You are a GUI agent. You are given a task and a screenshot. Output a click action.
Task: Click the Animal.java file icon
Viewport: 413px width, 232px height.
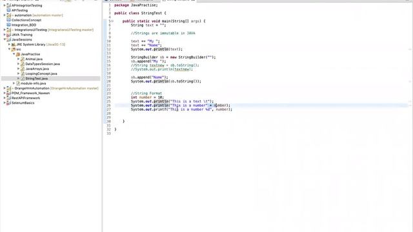tap(23, 59)
